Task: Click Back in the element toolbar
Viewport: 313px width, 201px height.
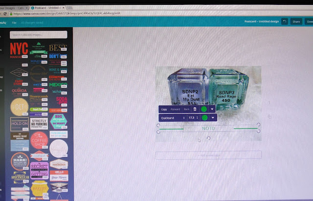Action: [186, 109]
